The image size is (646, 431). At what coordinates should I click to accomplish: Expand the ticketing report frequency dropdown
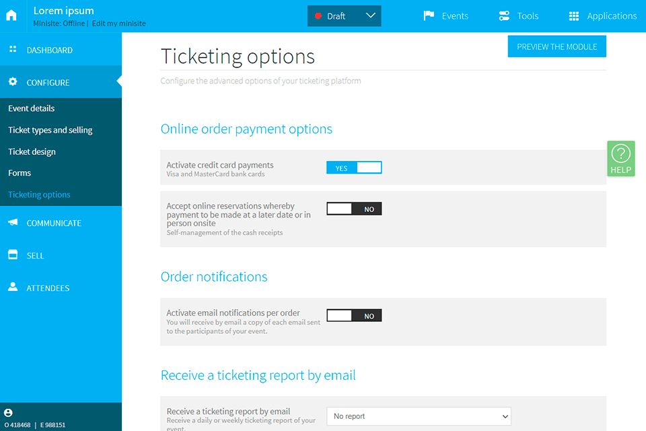tap(419, 416)
